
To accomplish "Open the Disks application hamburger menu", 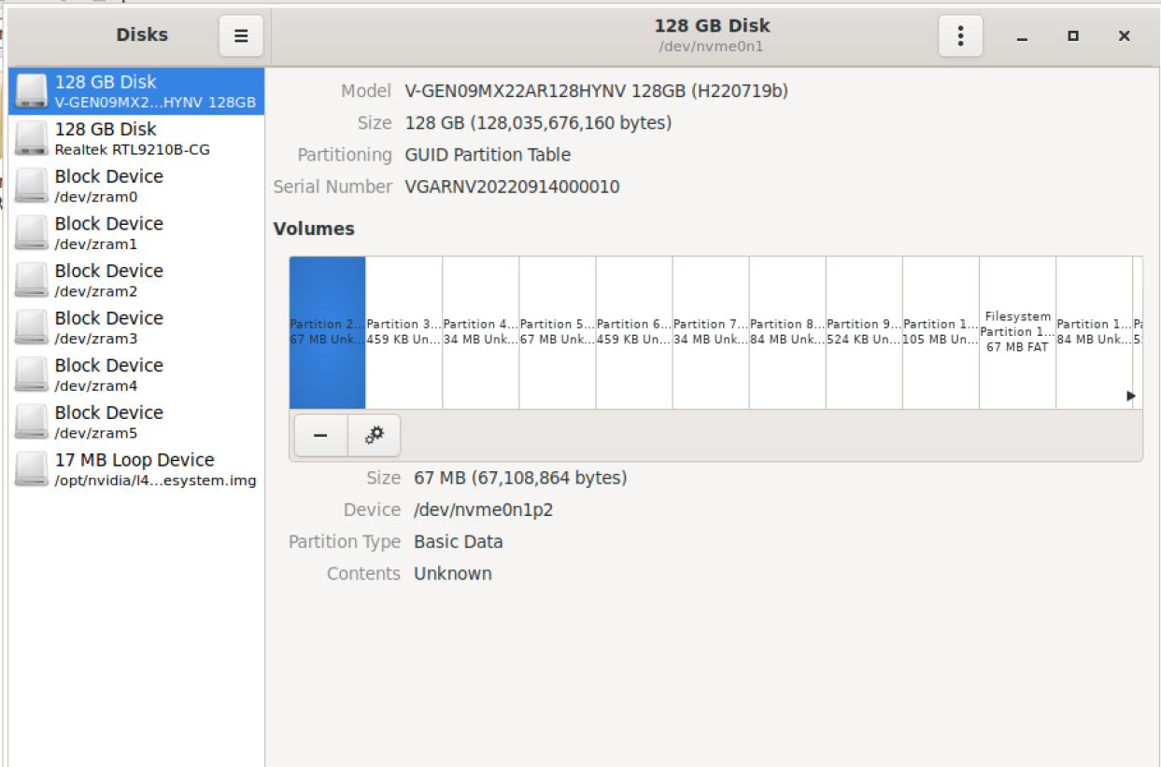I will point(241,36).
